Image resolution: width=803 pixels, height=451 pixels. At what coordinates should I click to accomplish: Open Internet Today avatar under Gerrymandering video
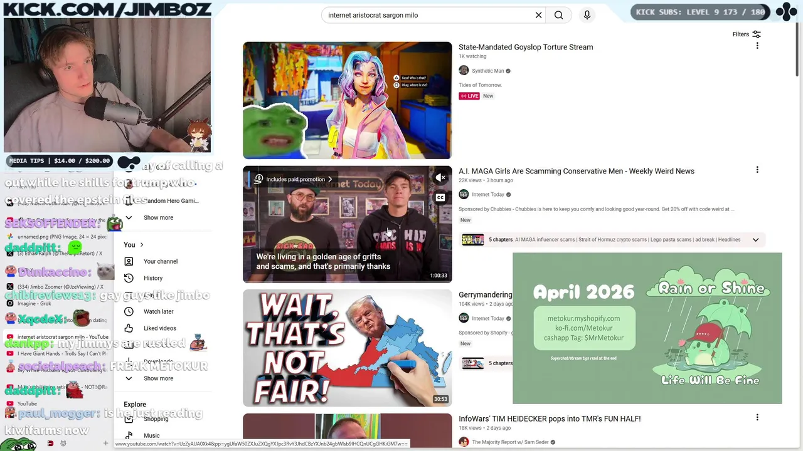pyautogui.click(x=464, y=318)
